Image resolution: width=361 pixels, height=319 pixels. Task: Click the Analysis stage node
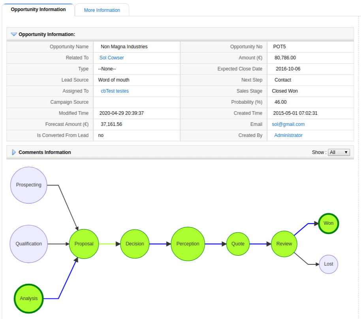(29, 298)
